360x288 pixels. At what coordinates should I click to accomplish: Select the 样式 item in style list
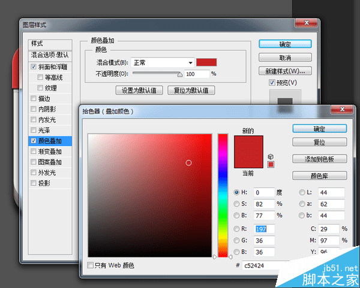point(50,44)
